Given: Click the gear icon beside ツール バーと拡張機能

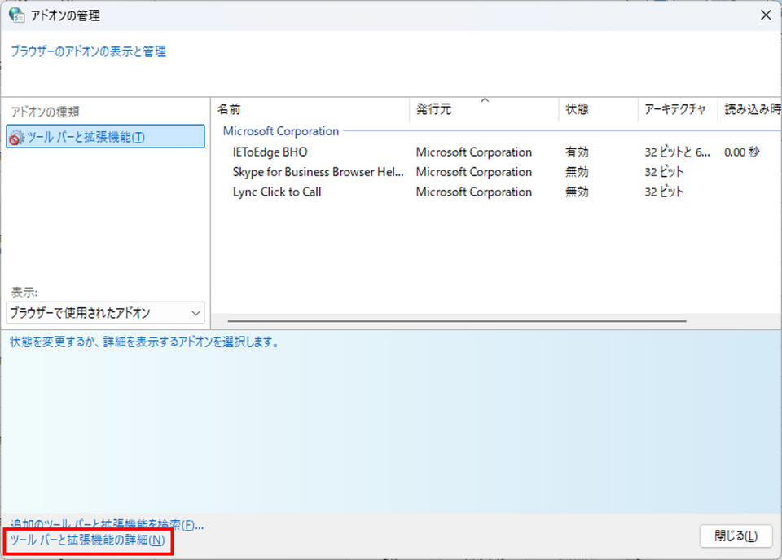Looking at the screenshot, I should pos(16,137).
